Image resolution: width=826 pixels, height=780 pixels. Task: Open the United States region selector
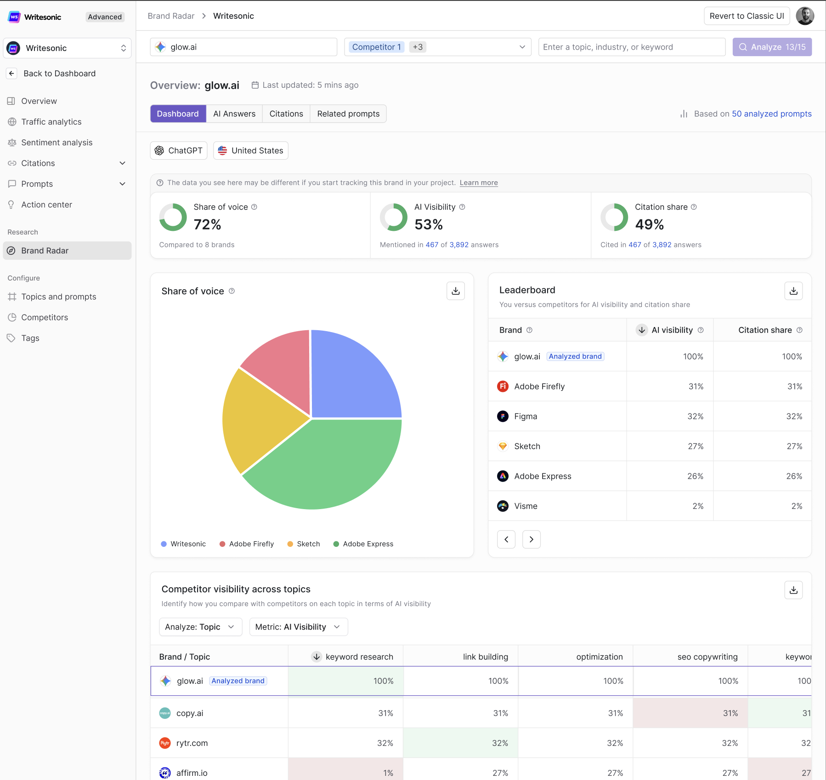click(x=251, y=150)
